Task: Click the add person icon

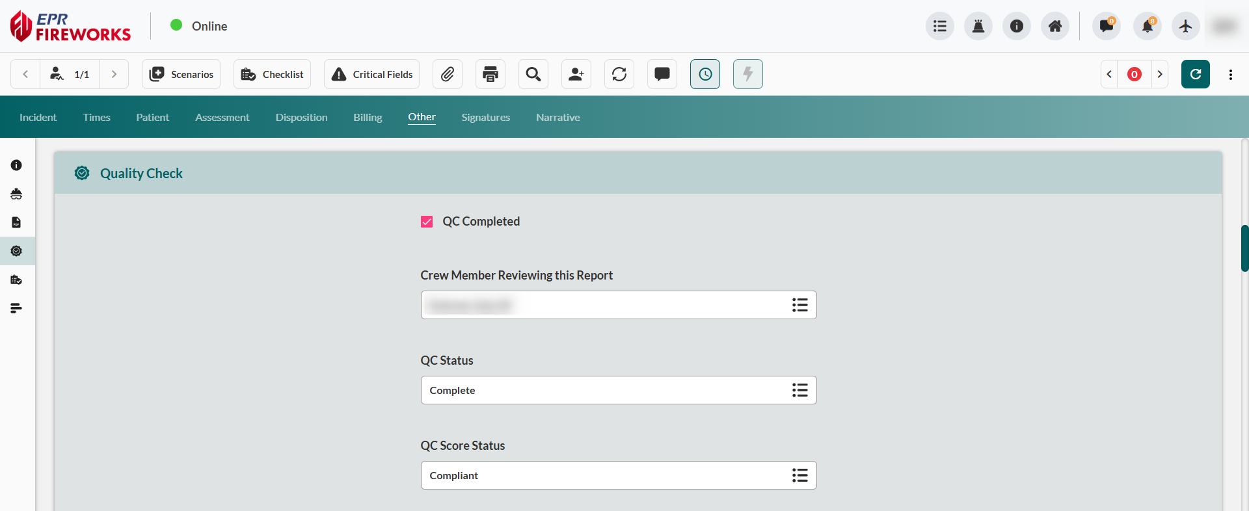Action: [x=576, y=74]
